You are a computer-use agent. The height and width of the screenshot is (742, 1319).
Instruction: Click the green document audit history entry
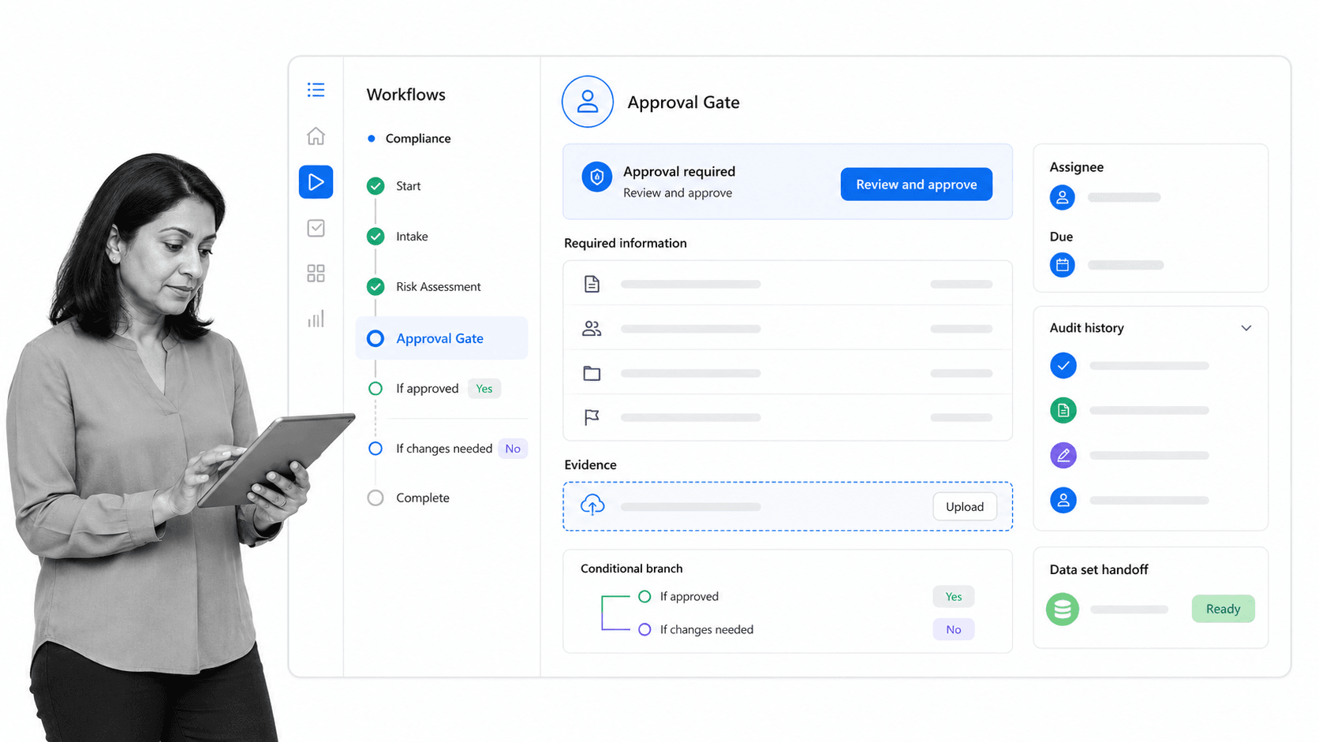(1063, 410)
